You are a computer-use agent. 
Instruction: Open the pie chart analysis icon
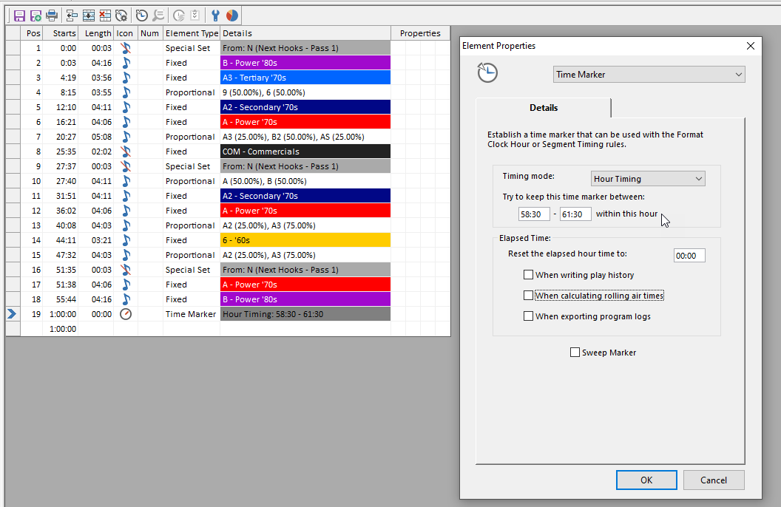pos(232,16)
